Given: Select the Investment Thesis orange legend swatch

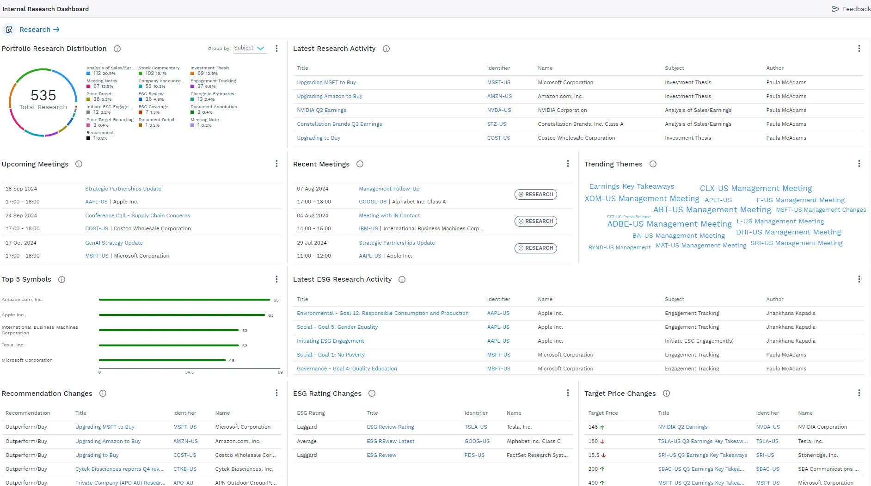Looking at the screenshot, I should click(x=192, y=74).
